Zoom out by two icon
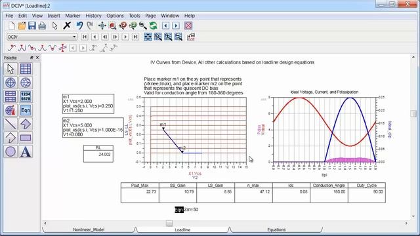The width and height of the screenshot is (420, 236). [x=133, y=26]
